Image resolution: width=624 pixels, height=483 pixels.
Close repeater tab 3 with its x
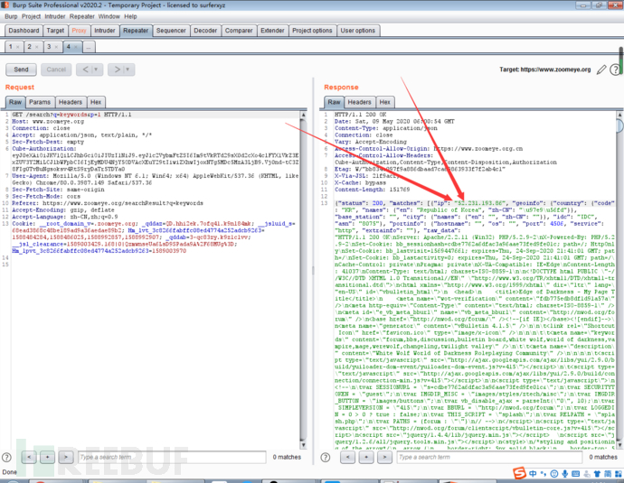click(x=56, y=47)
